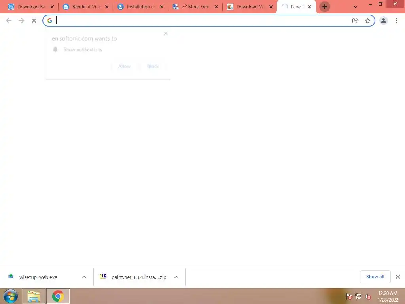Viewport: 405px width, 304px height.
Task: Restore down the Chrome window
Action: (380, 4)
